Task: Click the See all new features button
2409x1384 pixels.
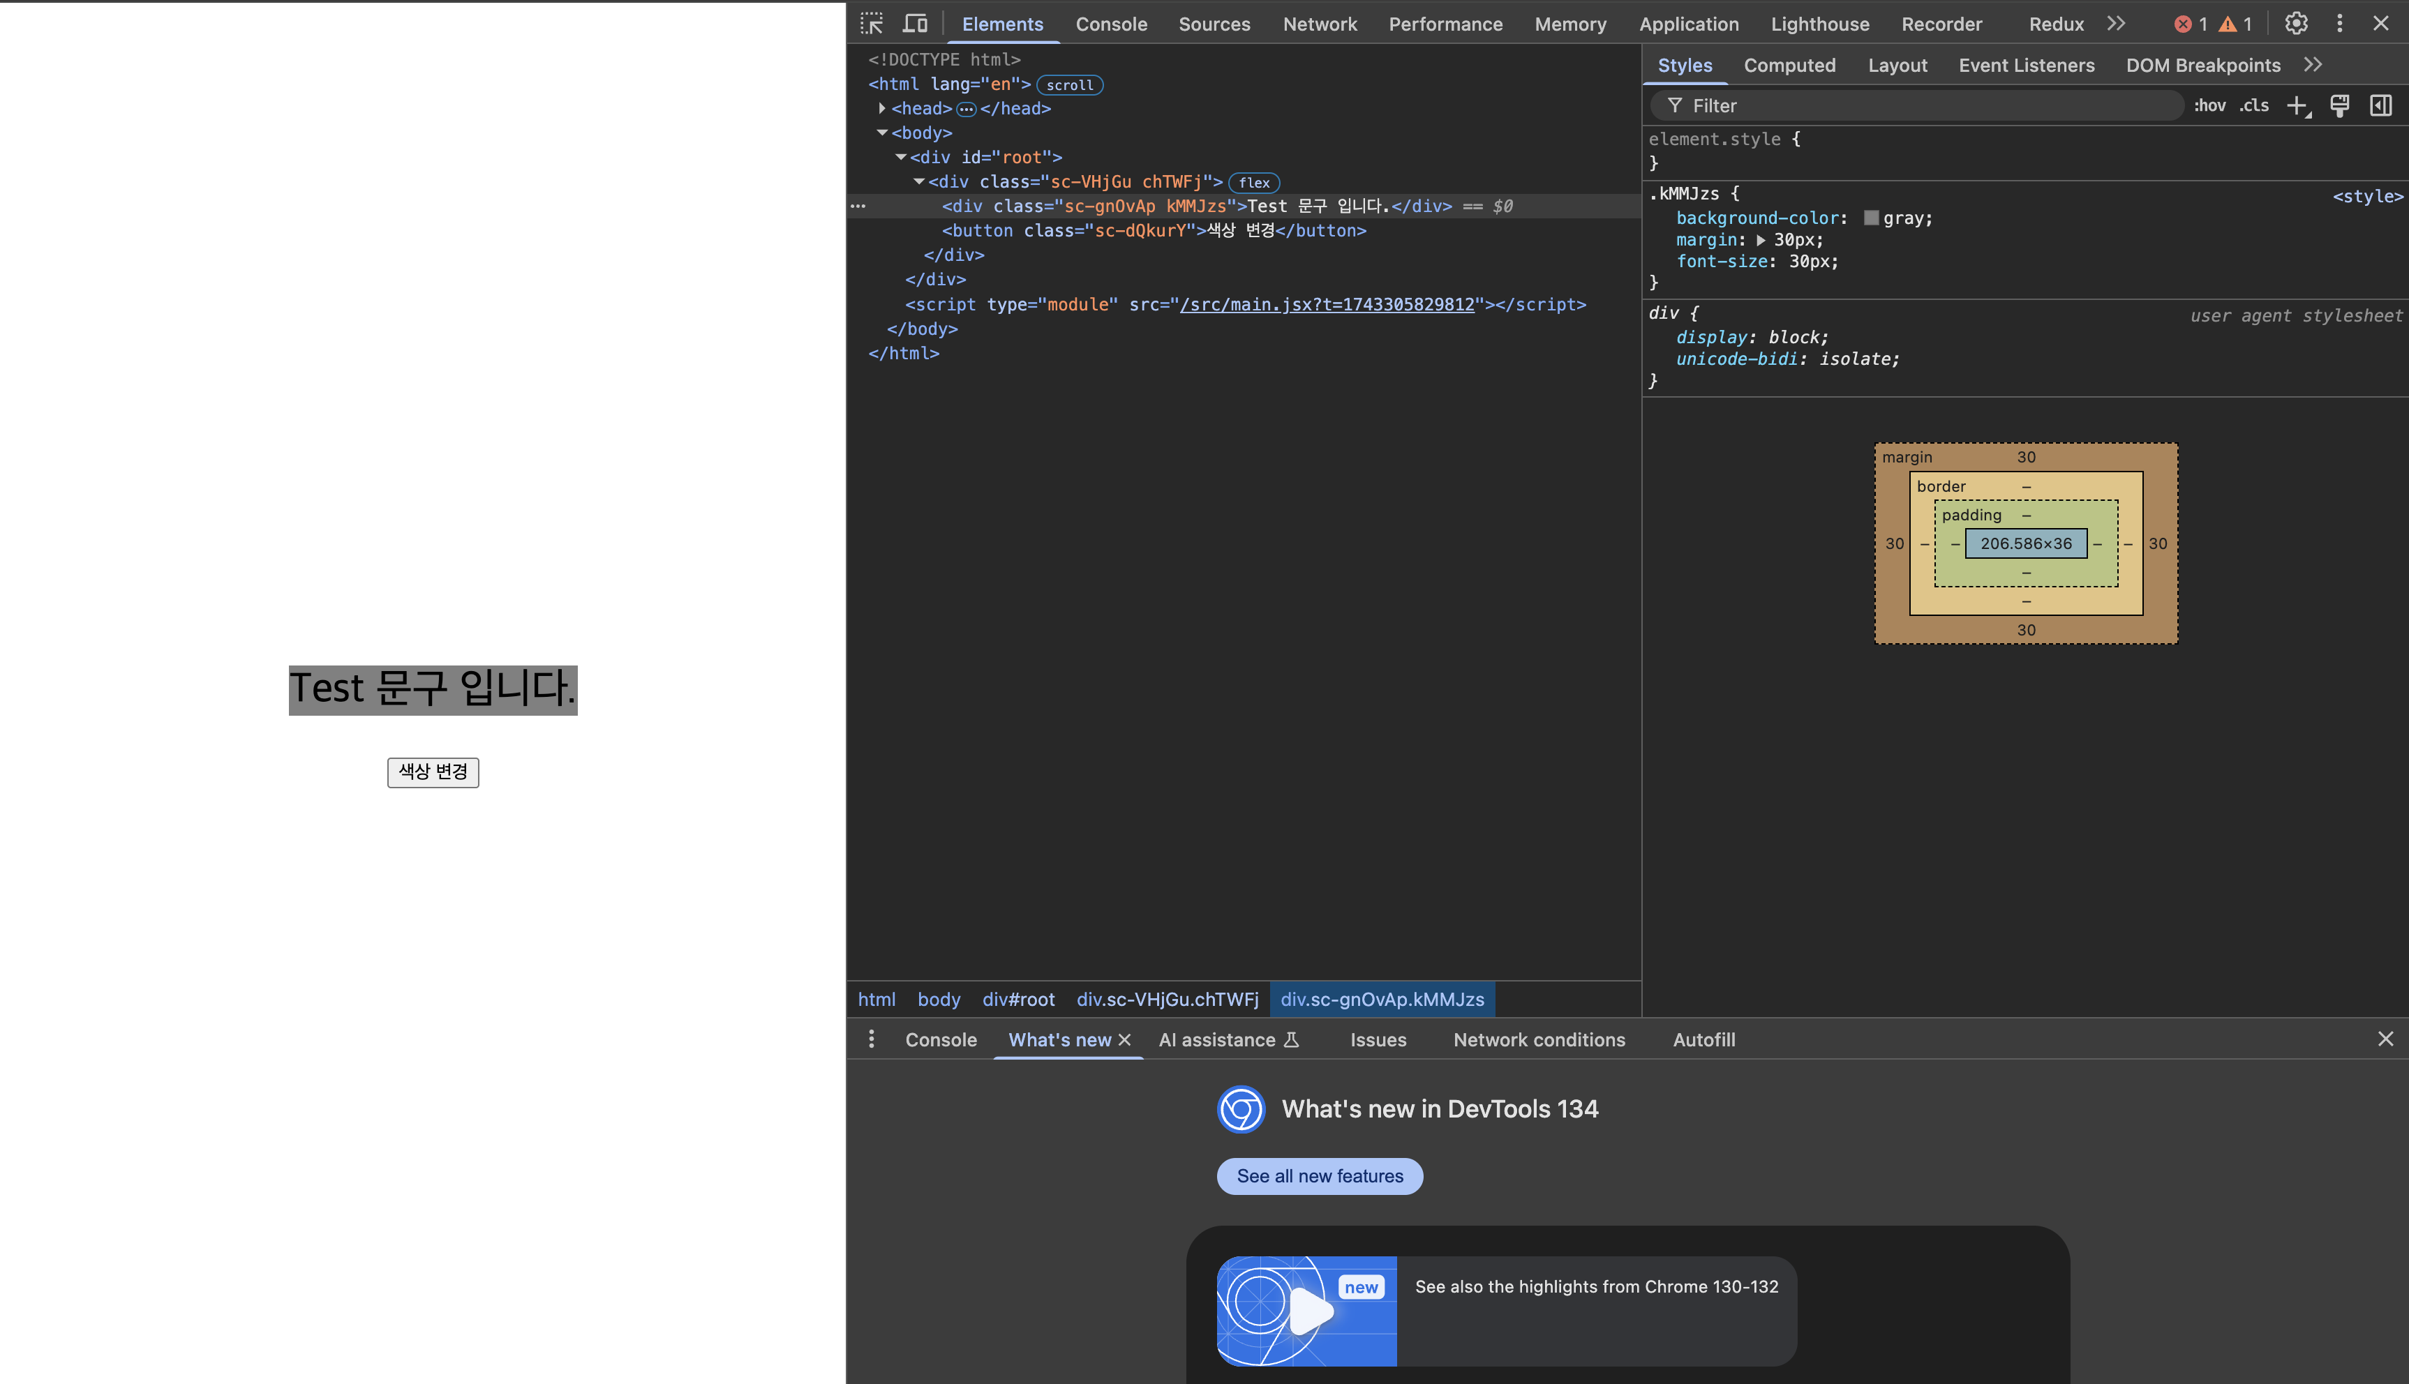Action: point(1320,1176)
